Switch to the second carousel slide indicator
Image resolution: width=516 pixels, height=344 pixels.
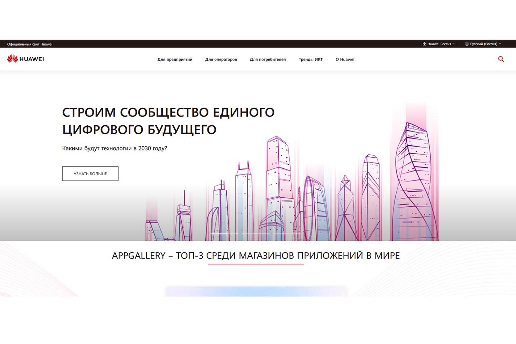pyautogui.click(x=256, y=234)
